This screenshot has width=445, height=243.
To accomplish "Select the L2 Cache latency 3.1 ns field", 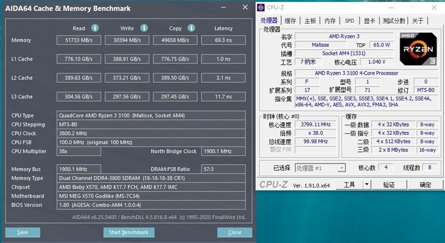I will pyautogui.click(x=224, y=78).
